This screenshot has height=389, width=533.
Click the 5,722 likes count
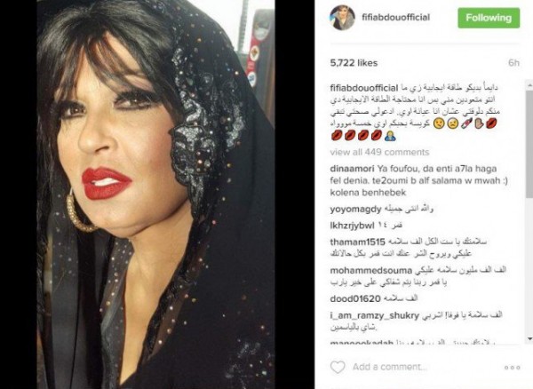pos(354,63)
